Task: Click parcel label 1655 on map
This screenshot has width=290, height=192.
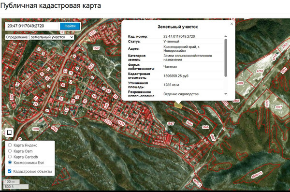Action: click(x=121, y=123)
